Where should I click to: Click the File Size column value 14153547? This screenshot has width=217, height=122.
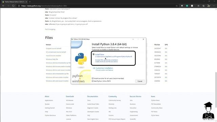pyautogui.click(x=157, y=48)
